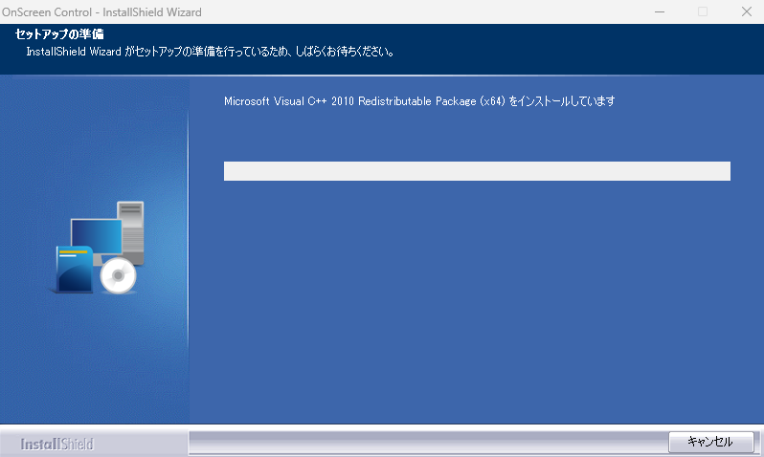The width and height of the screenshot is (764, 457).
Task: Click the 'OnScreen Control - InstallShield Wizard' title
Action: [101, 12]
